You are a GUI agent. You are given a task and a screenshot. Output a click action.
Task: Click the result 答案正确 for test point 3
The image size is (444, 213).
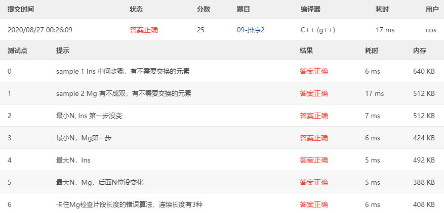(314, 138)
